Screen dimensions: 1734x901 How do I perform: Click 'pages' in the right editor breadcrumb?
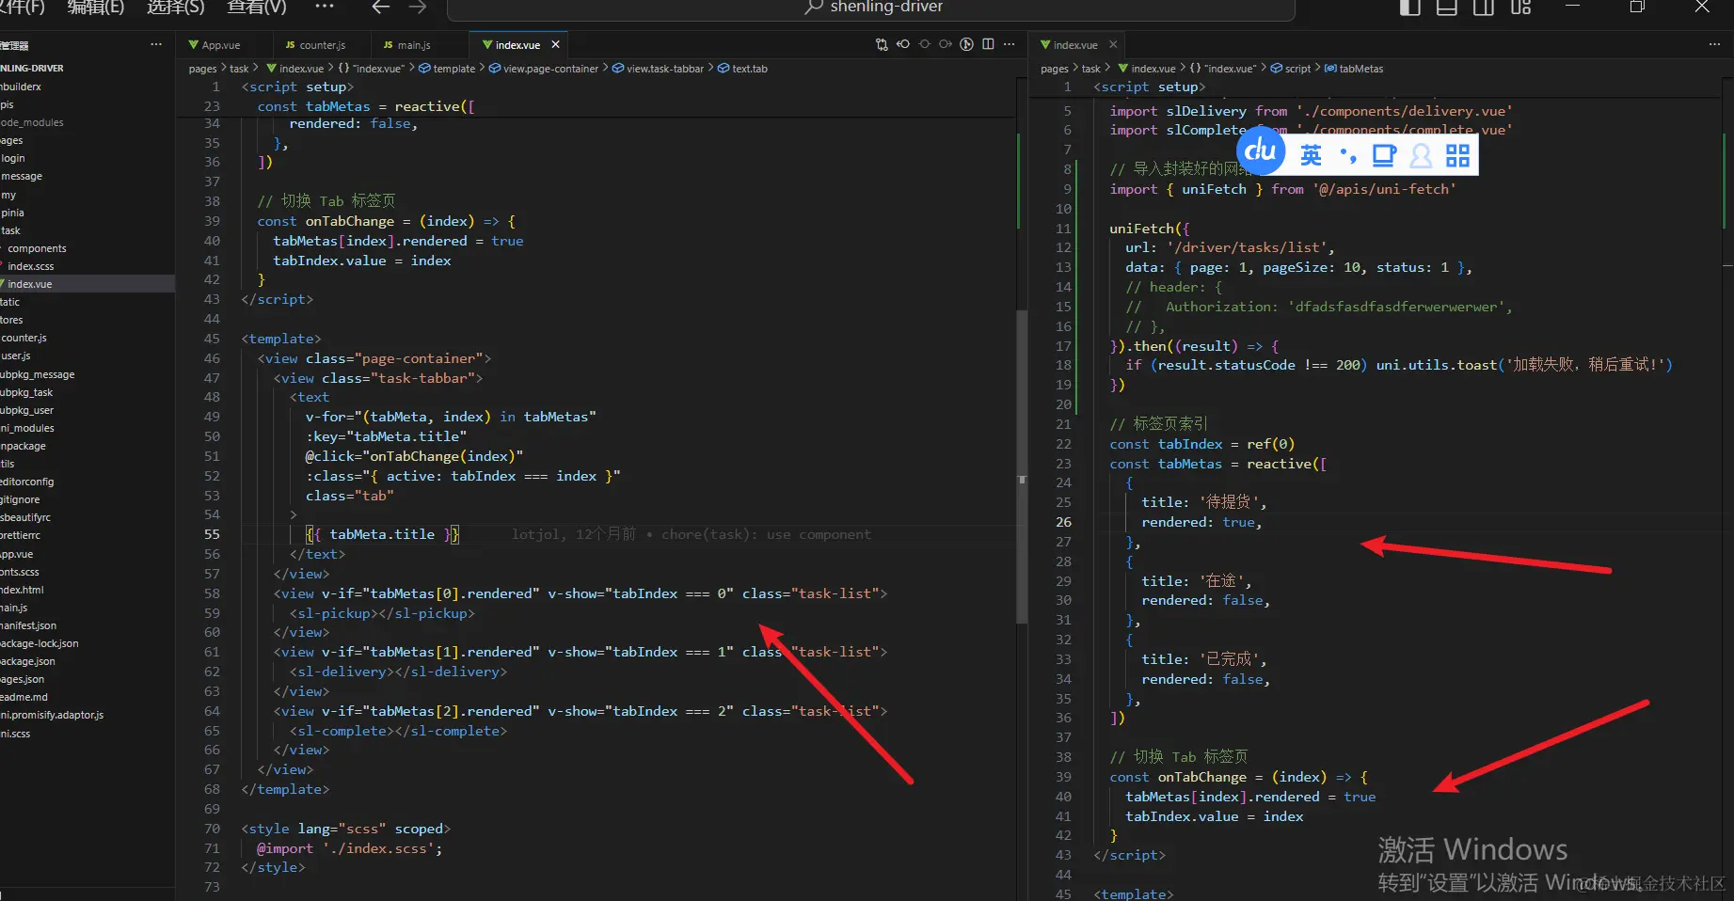(x=1055, y=69)
